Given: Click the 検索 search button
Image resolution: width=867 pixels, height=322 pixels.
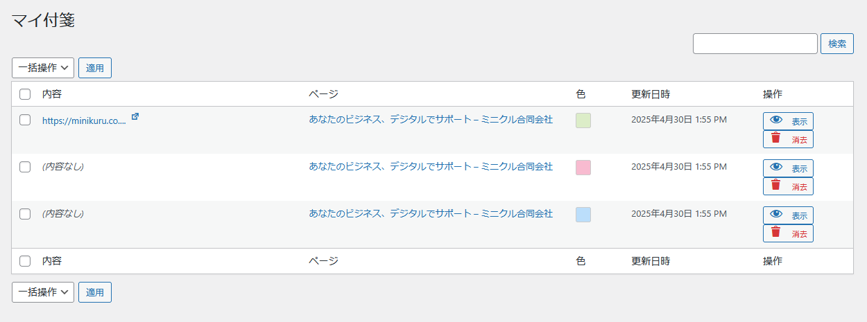Looking at the screenshot, I should (836, 44).
